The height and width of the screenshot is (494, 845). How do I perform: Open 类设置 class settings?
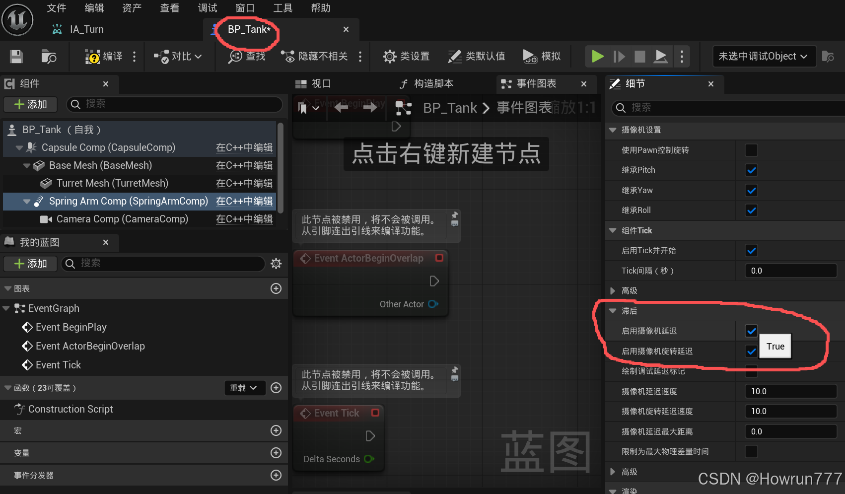(x=406, y=57)
